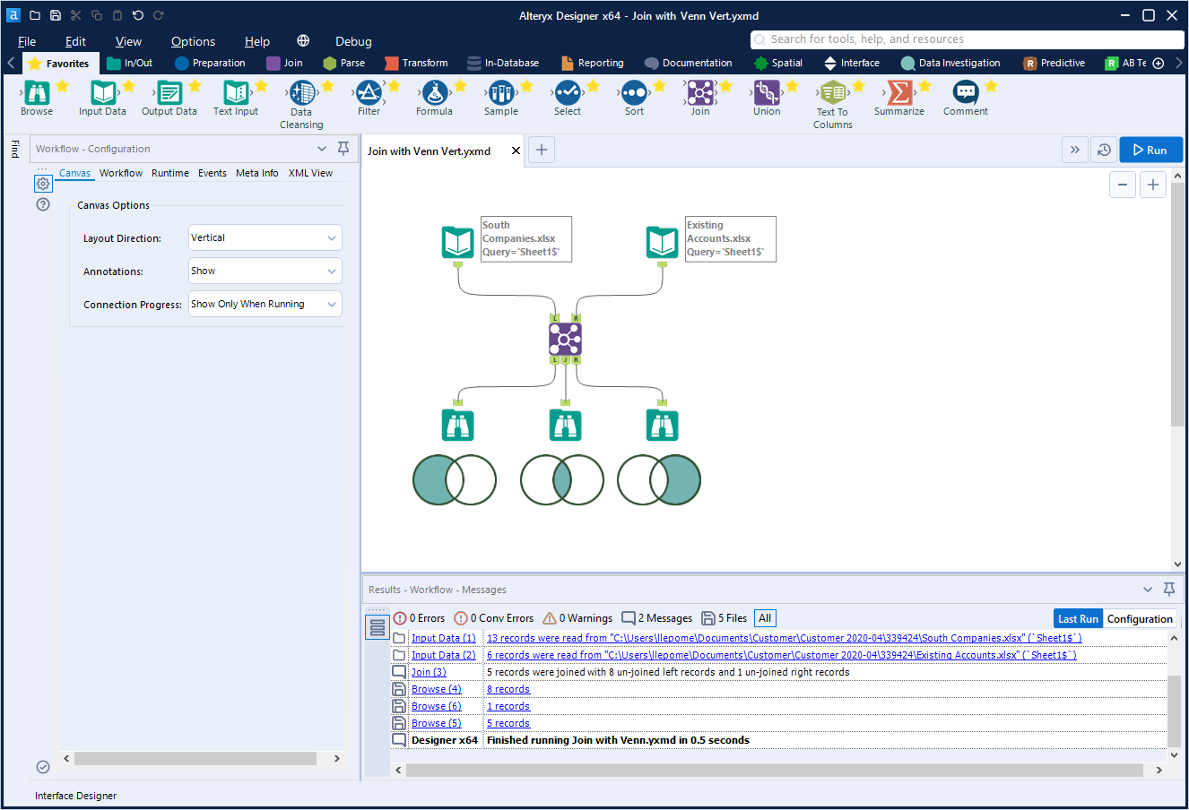
Task: Click the Join tool node on the canvas
Action: click(x=565, y=339)
